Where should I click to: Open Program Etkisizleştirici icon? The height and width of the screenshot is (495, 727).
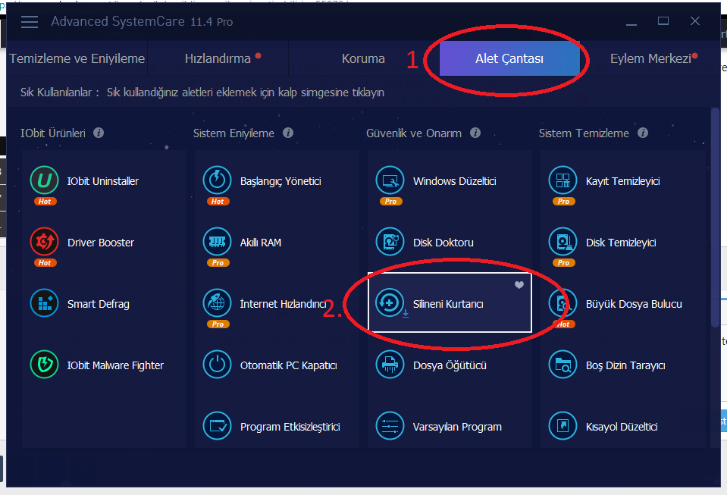[x=217, y=426]
